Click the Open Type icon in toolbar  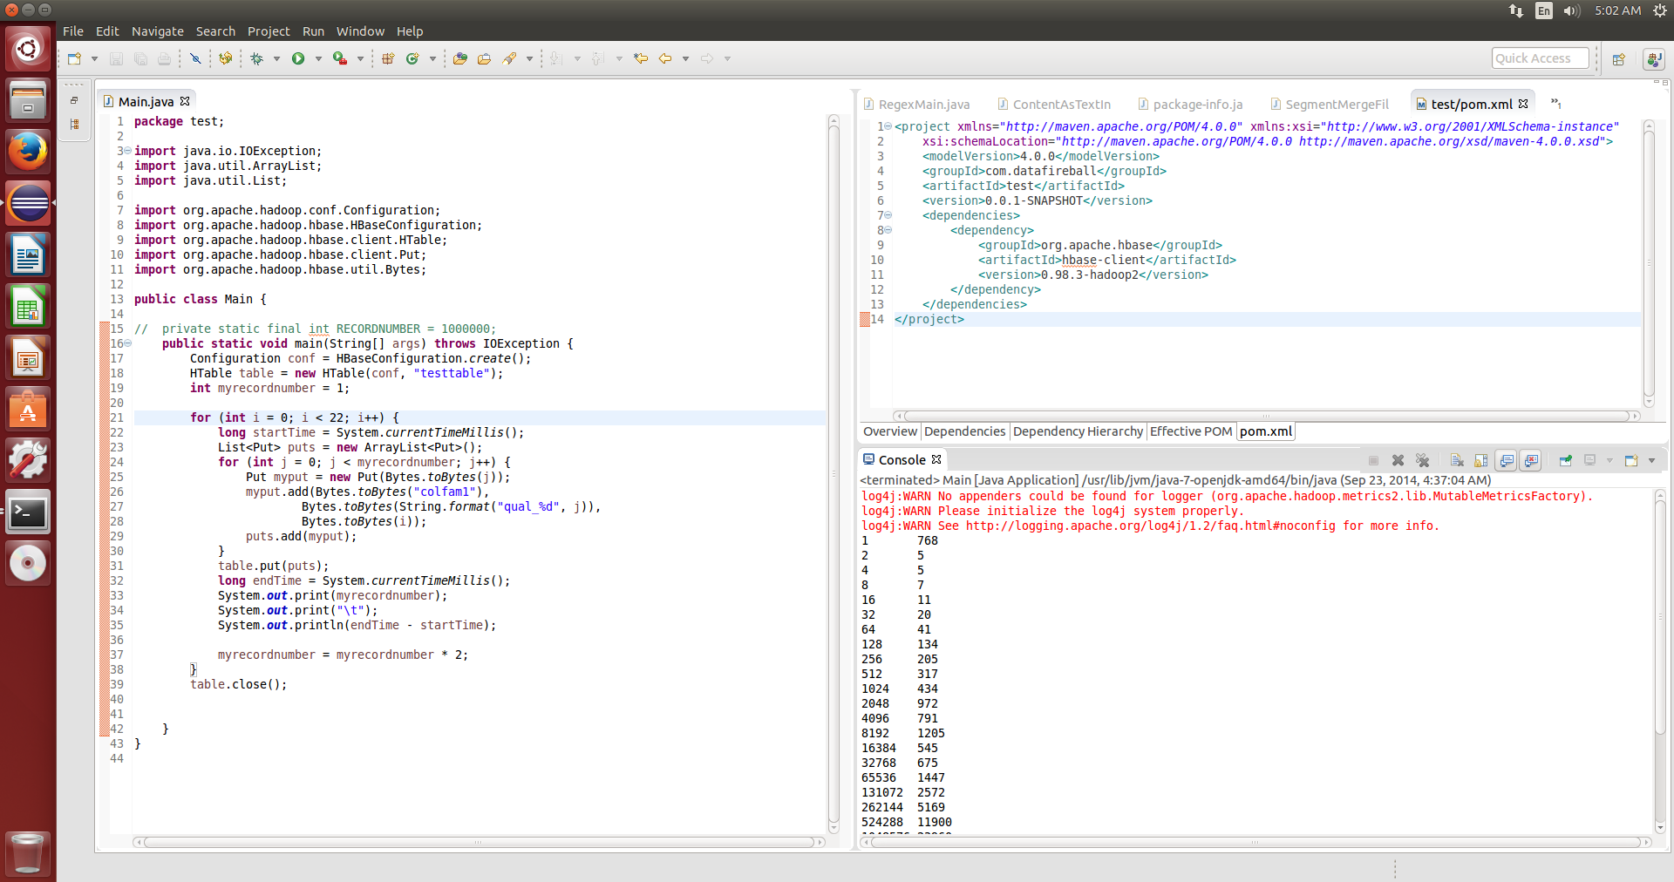click(460, 58)
